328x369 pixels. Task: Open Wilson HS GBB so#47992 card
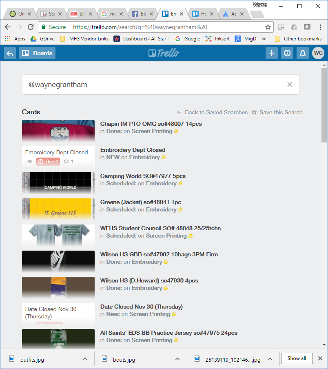[x=159, y=254]
